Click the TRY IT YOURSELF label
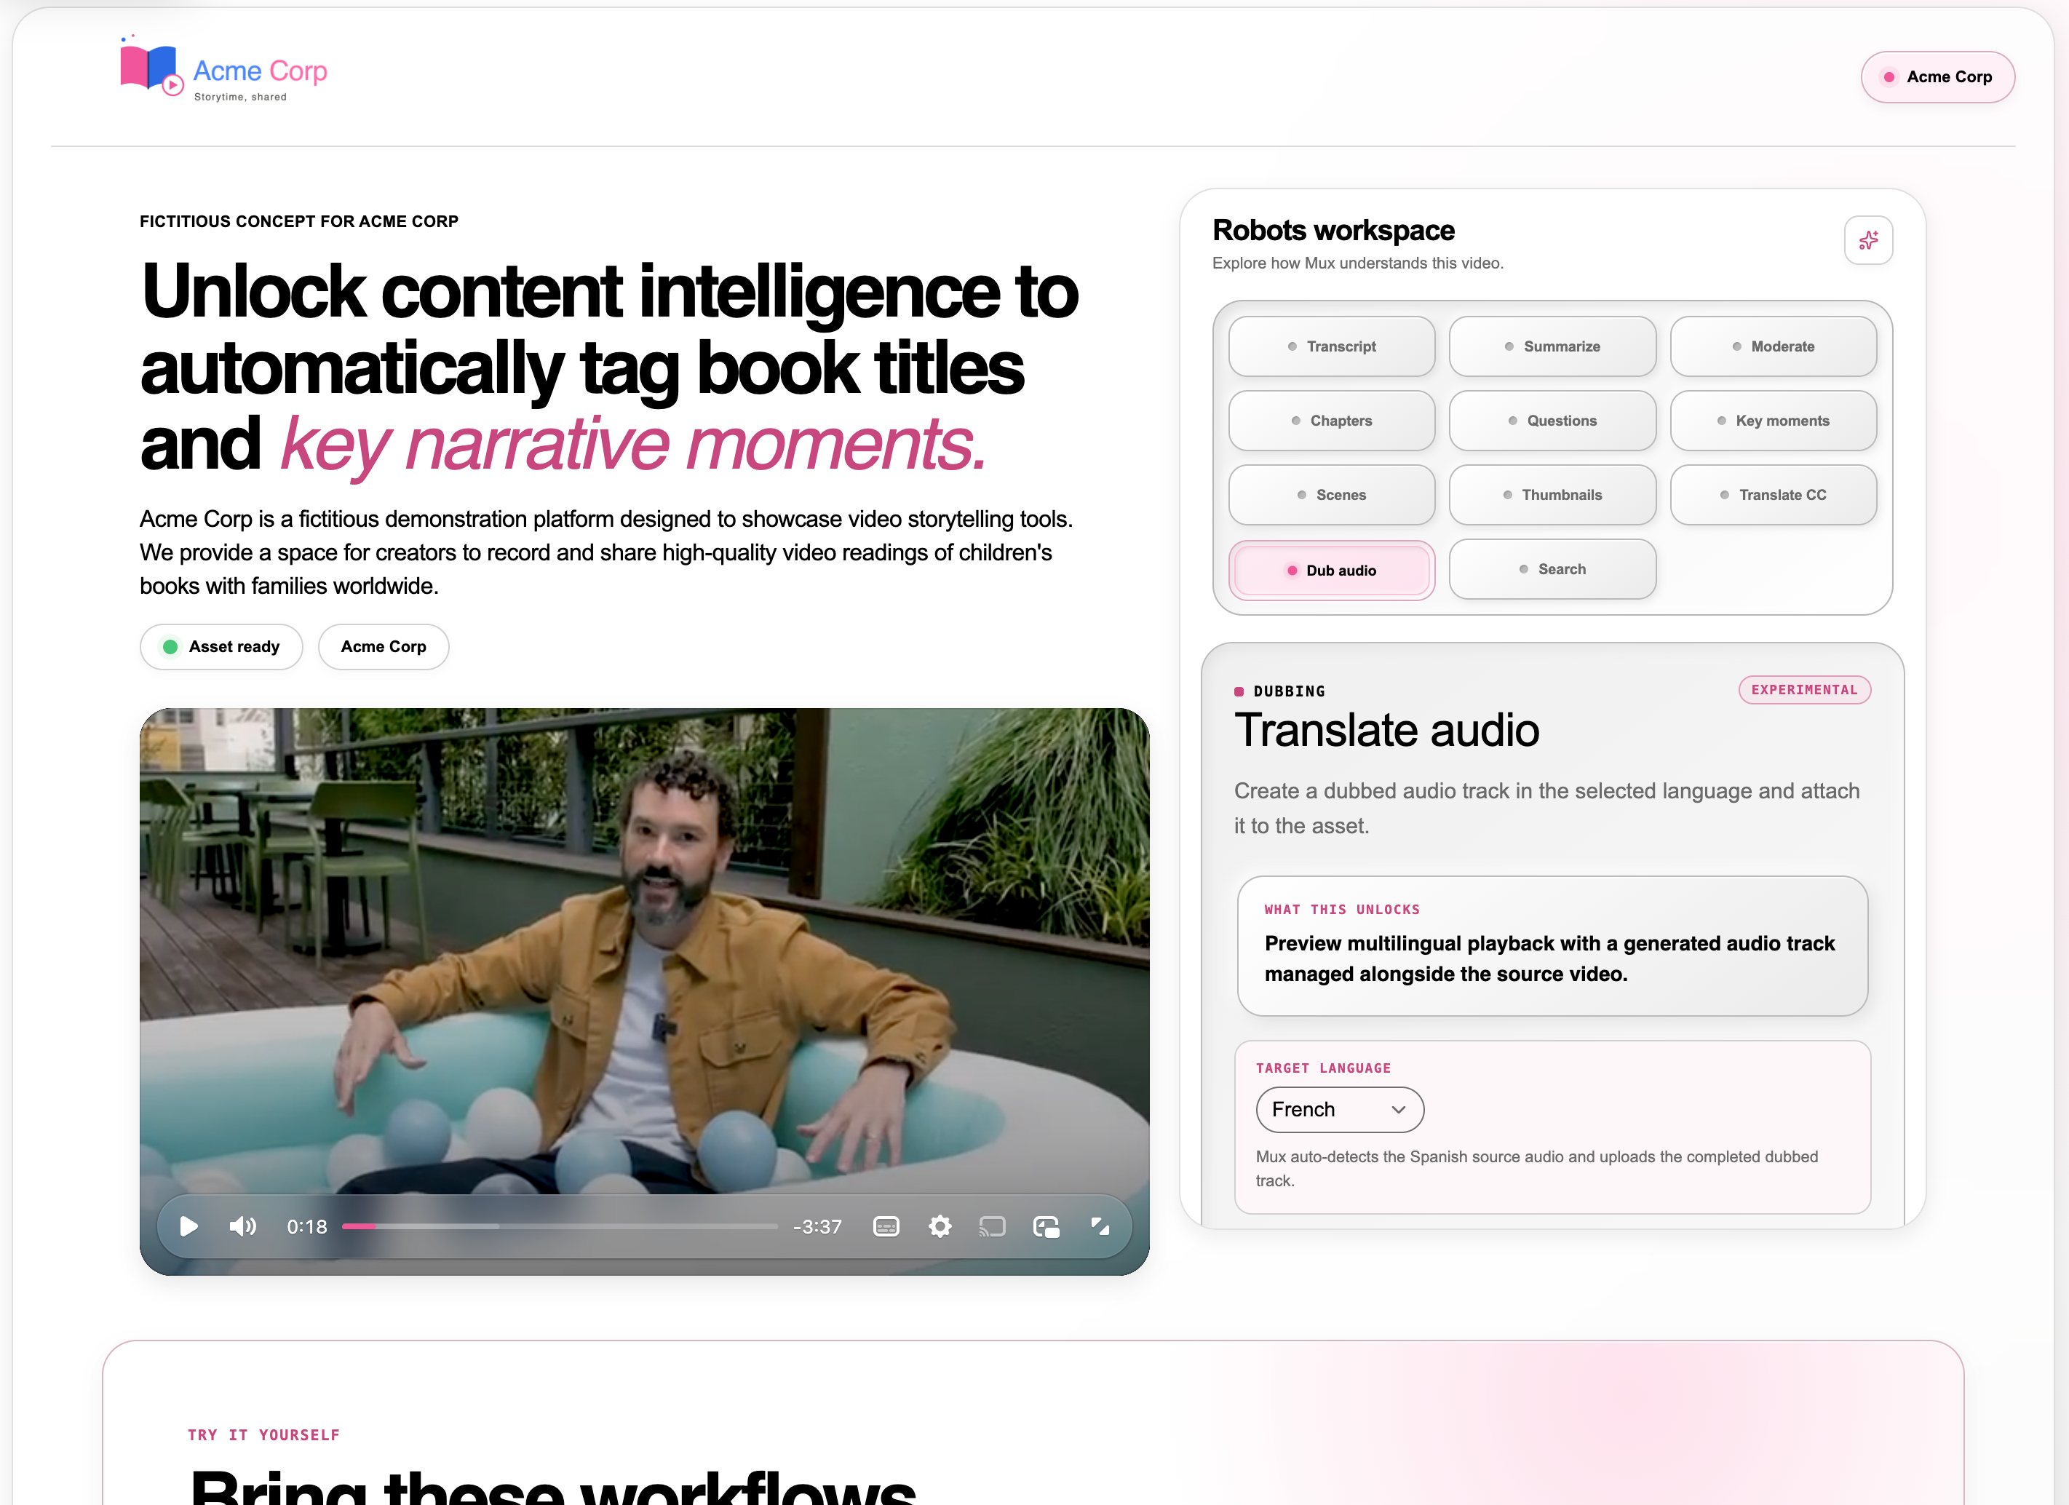 point(263,1434)
